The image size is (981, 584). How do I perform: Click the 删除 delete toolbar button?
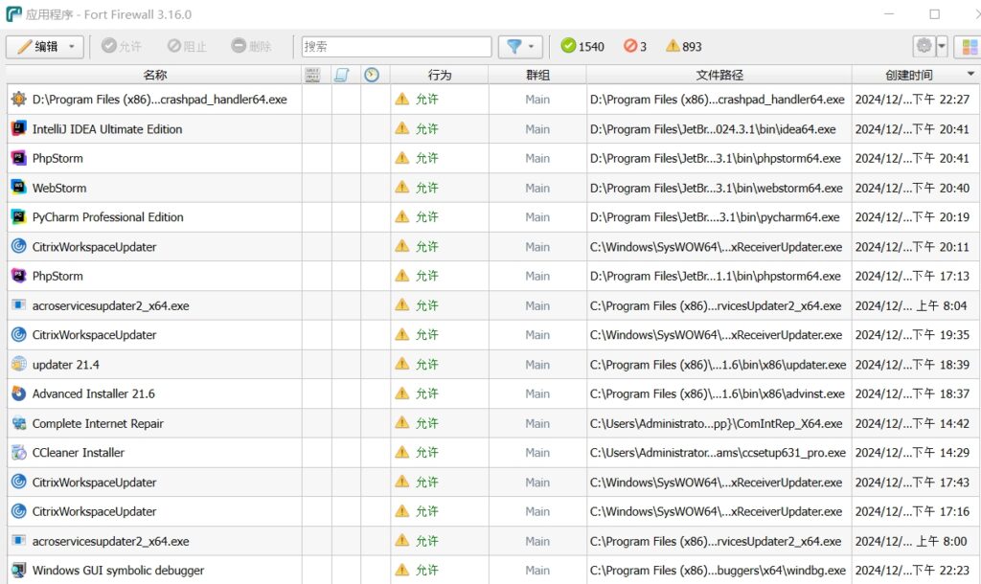pos(251,46)
